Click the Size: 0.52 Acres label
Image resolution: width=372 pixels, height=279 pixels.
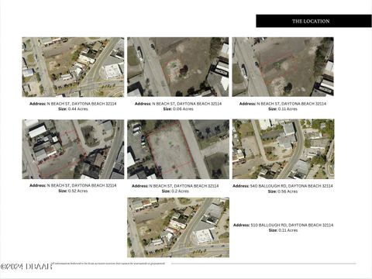point(73,191)
